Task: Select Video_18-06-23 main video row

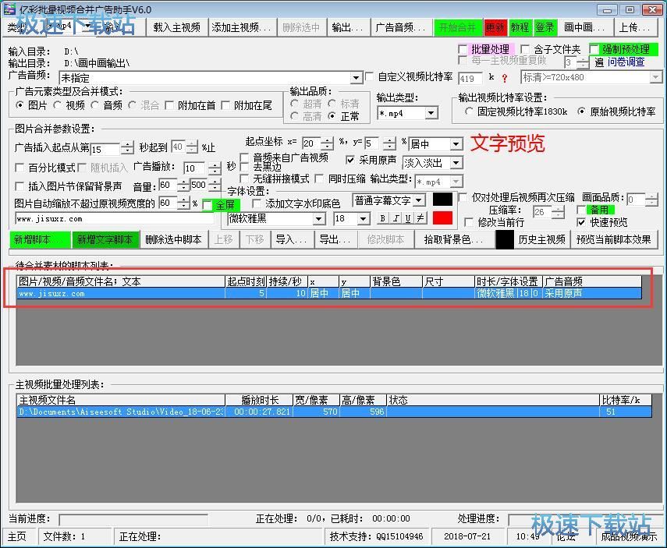Action: tap(335, 412)
